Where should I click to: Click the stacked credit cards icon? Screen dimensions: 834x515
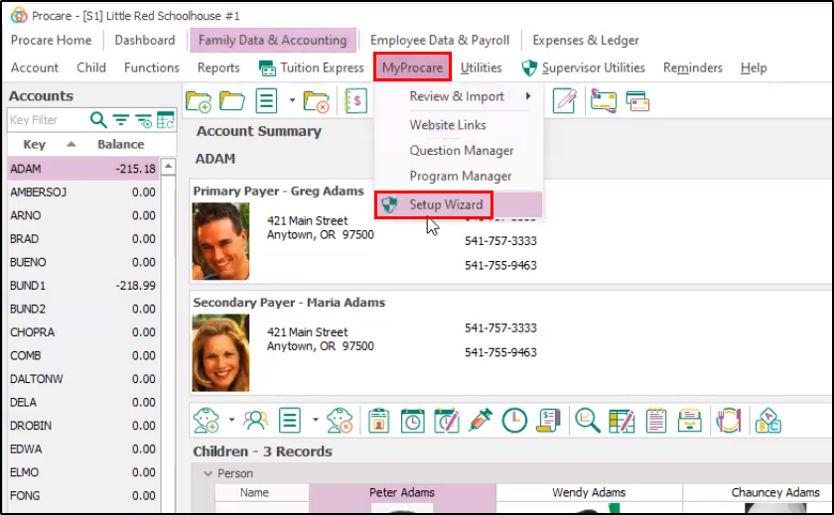click(637, 101)
